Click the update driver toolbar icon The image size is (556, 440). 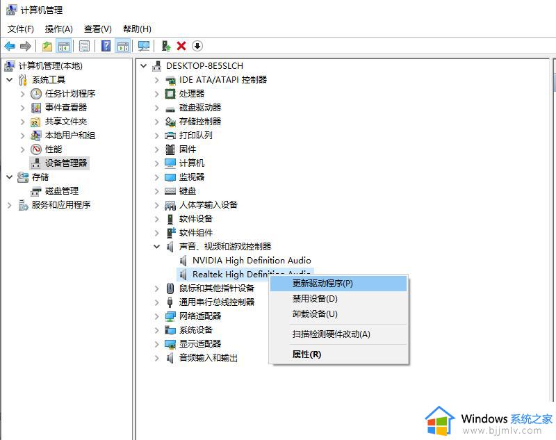tap(165, 46)
